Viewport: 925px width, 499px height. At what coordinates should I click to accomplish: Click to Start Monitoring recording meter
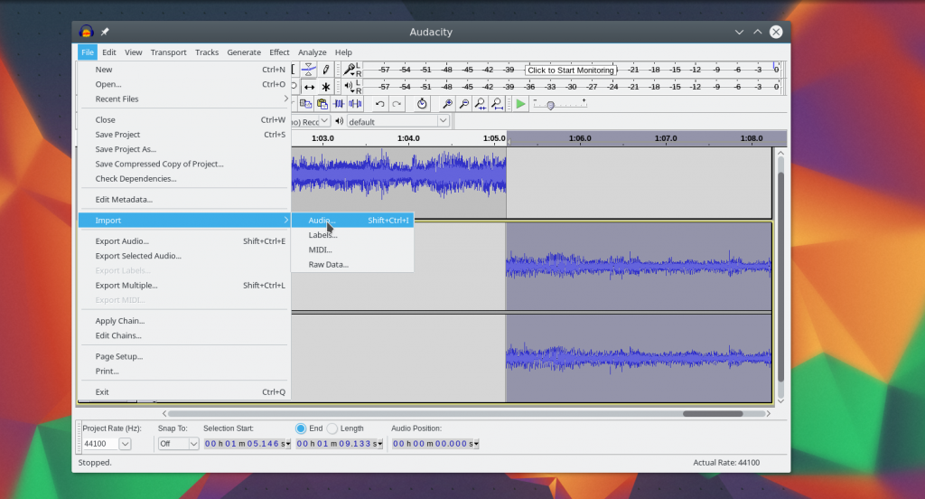point(570,70)
